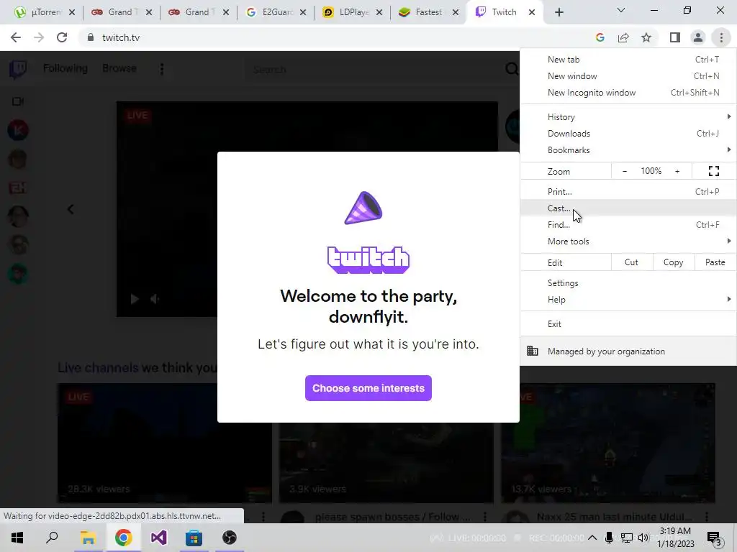Select New tab menu item
This screenshot has height=552, width=737.
628,60
